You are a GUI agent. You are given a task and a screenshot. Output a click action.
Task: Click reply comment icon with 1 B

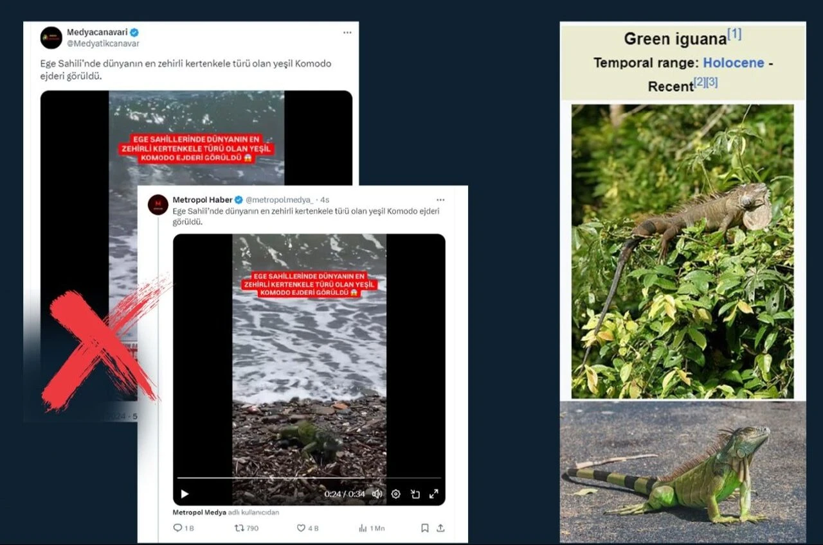point(184,528)
